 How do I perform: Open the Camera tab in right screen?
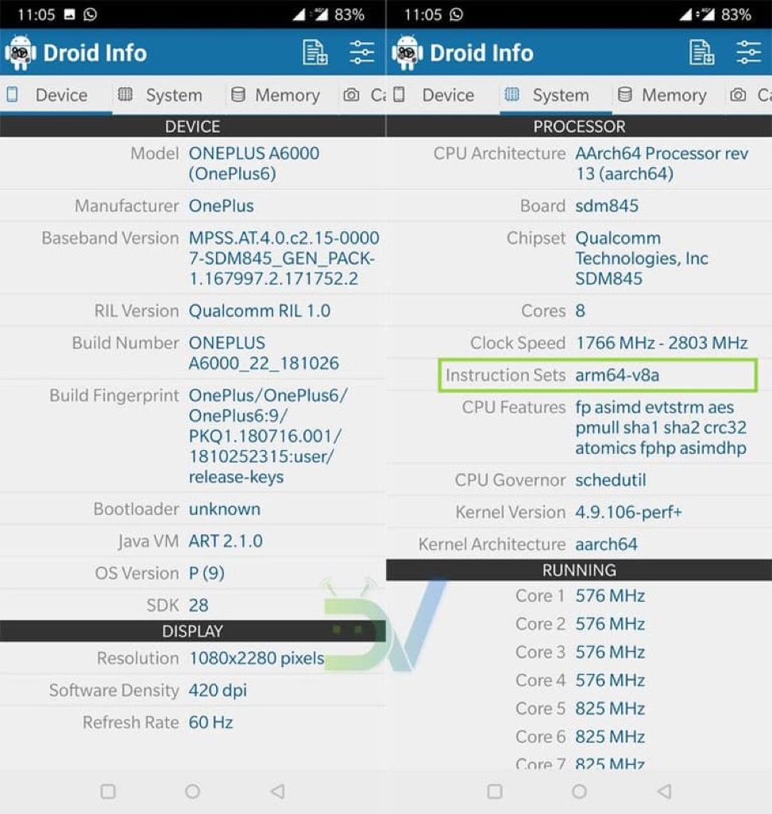750,95
